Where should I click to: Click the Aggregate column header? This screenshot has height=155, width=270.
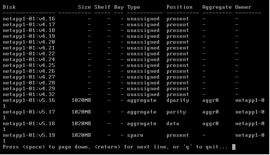tap(217, 7)
